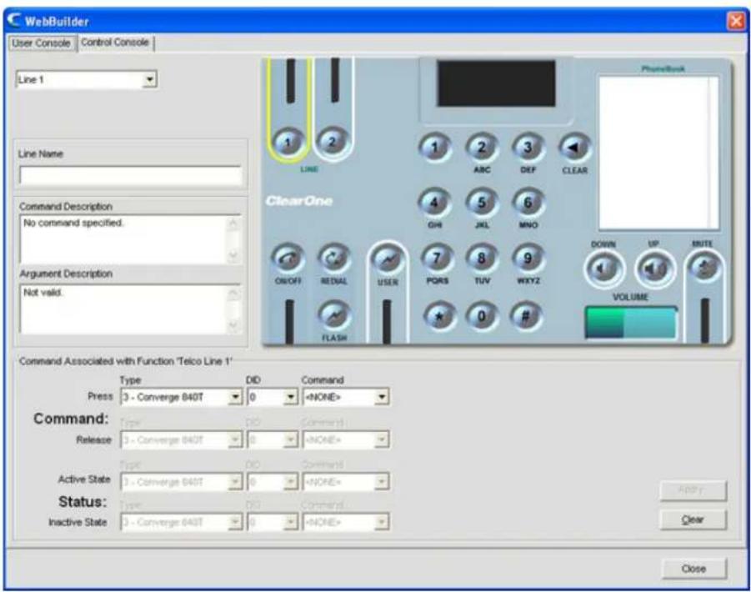751x592 pixels.
Task: Click the Clear button
Action: [693, 519]
